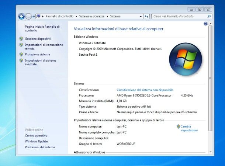Open Protezione sistema link
This screenshot has height=166, width=225.
click(38, 54)
